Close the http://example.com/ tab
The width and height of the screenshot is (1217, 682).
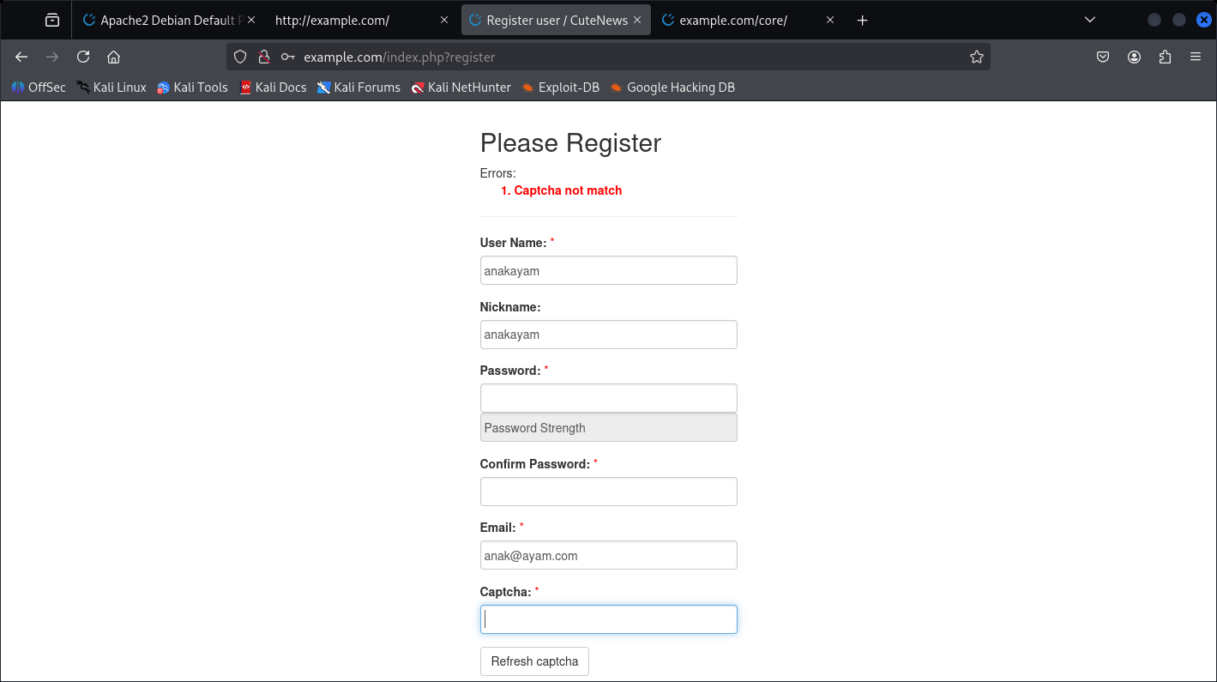click(x=444, y=20)
